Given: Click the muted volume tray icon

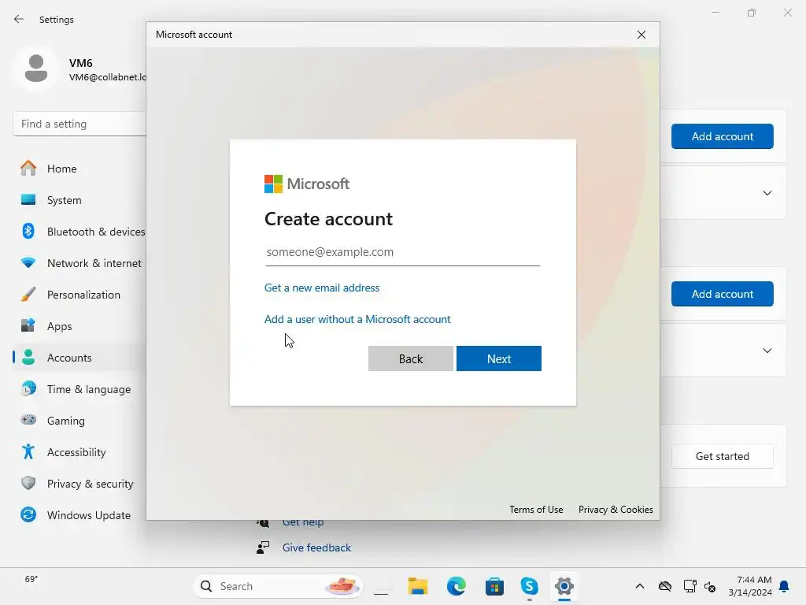Looking at the screenshot, I should coord(710,586).
